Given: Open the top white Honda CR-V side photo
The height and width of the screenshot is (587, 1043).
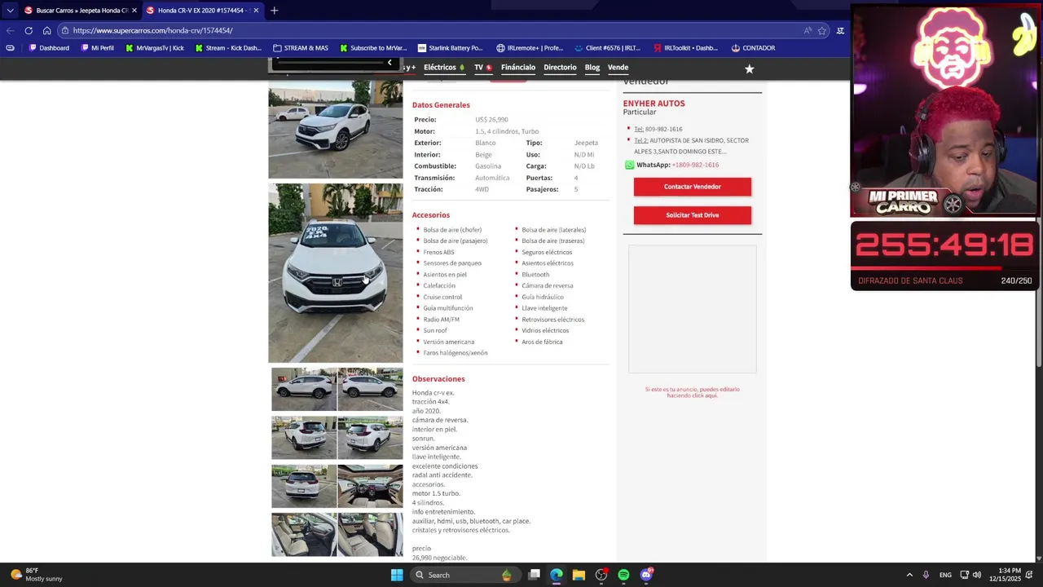Looking at the screenshot, I should pos(336,129).
